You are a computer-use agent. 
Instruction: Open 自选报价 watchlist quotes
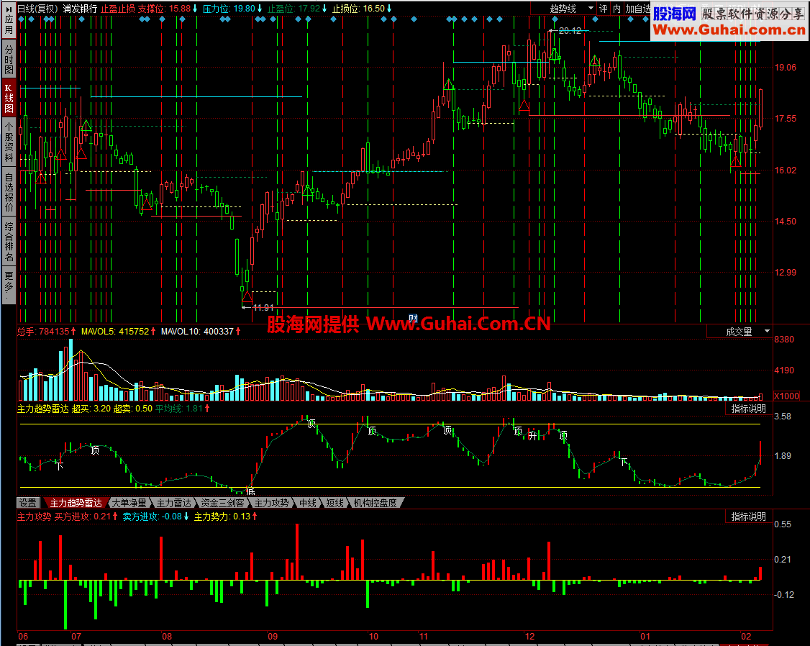(9, 192)
